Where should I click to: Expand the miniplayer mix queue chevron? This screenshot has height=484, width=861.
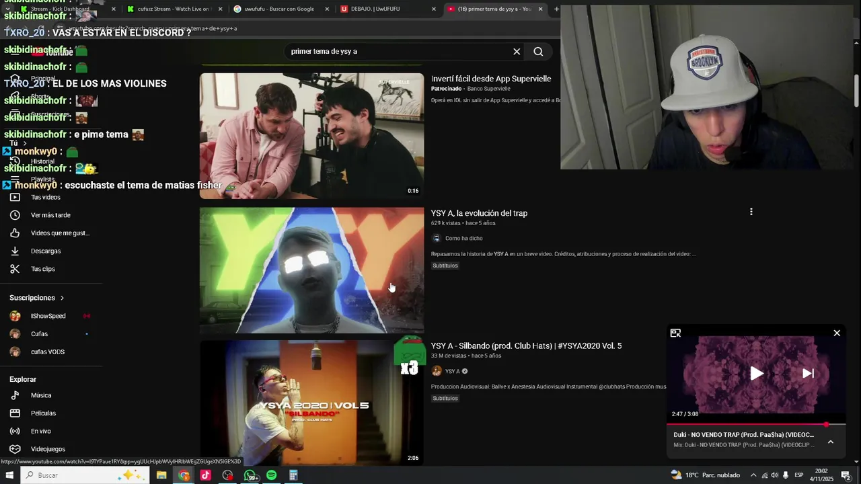(831, 442)
